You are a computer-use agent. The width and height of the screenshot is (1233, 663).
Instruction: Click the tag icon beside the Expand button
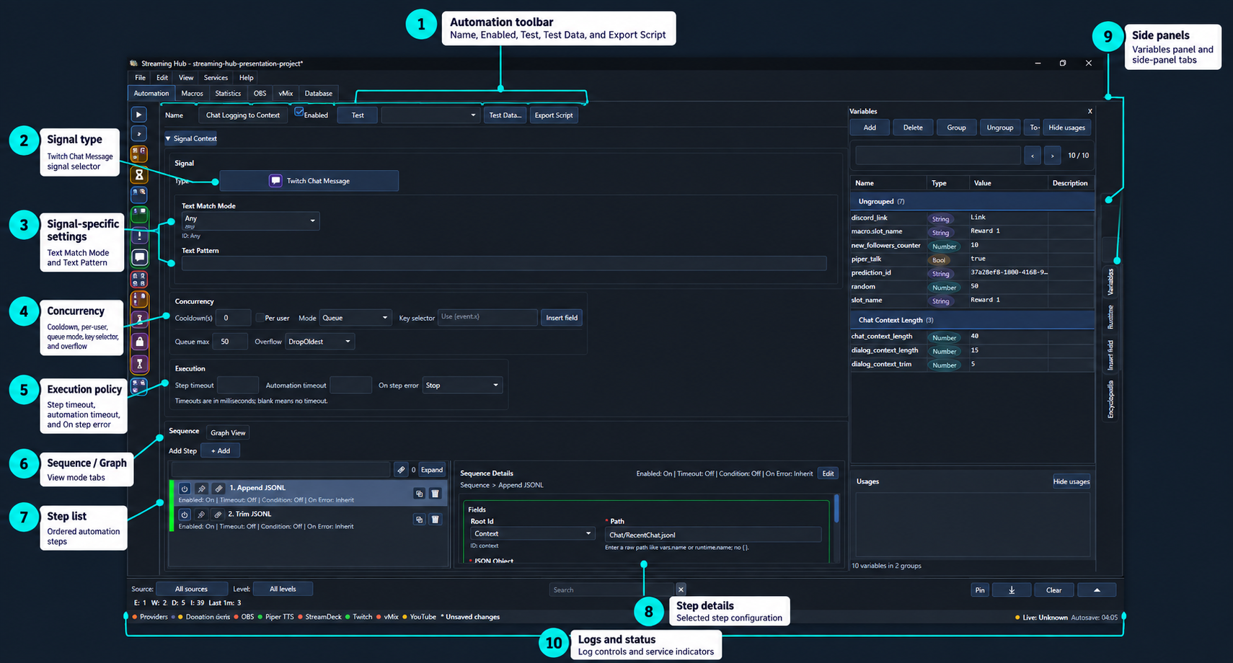[401, 470]
